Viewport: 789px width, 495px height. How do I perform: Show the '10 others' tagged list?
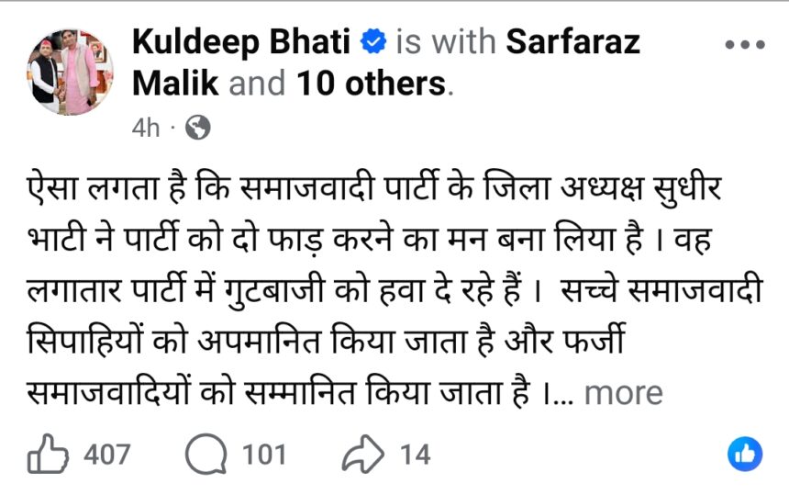pyautogui.click(x=370, y=84)
